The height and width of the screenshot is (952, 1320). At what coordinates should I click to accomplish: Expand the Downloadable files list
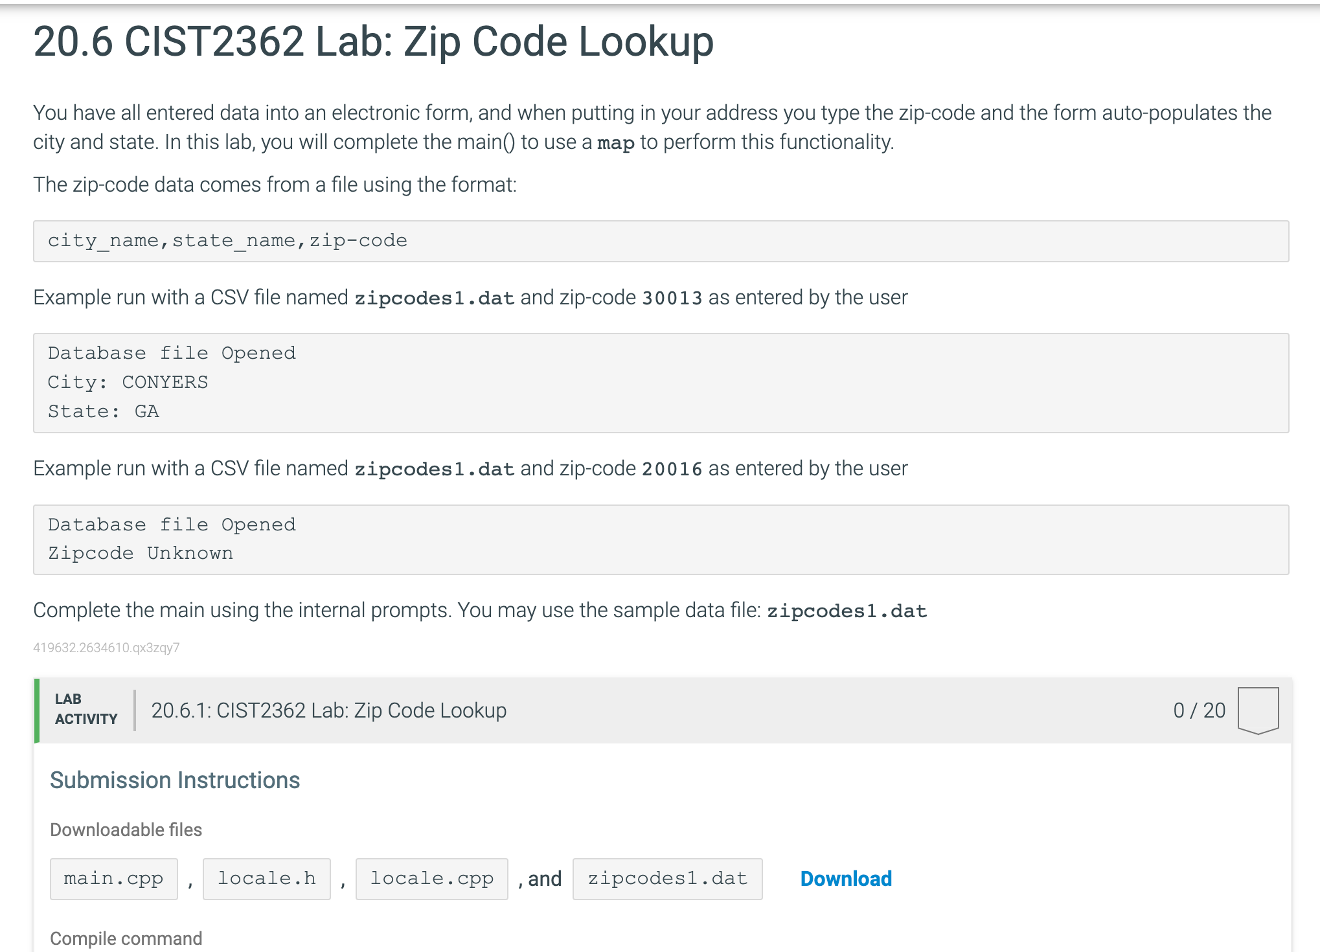(x=126, y=830)
